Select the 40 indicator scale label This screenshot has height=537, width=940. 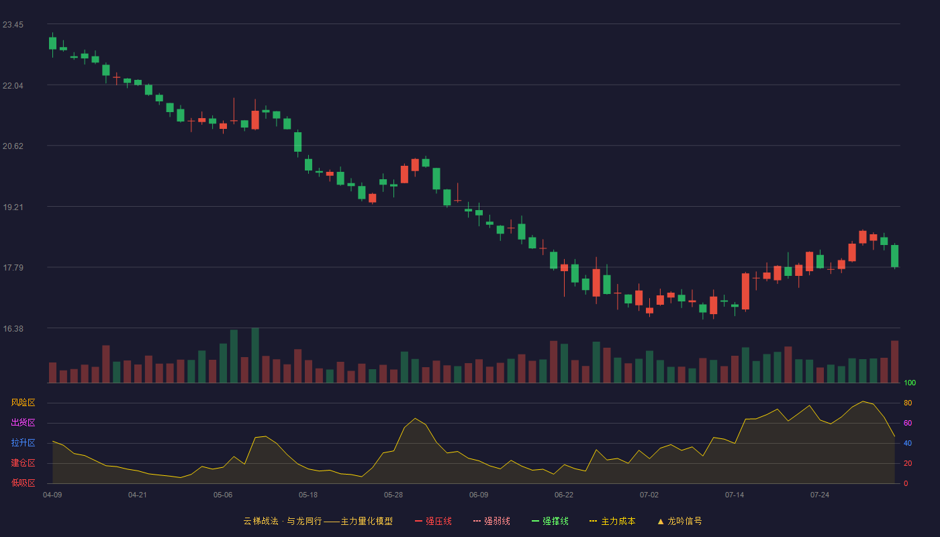tap(908, 443)
